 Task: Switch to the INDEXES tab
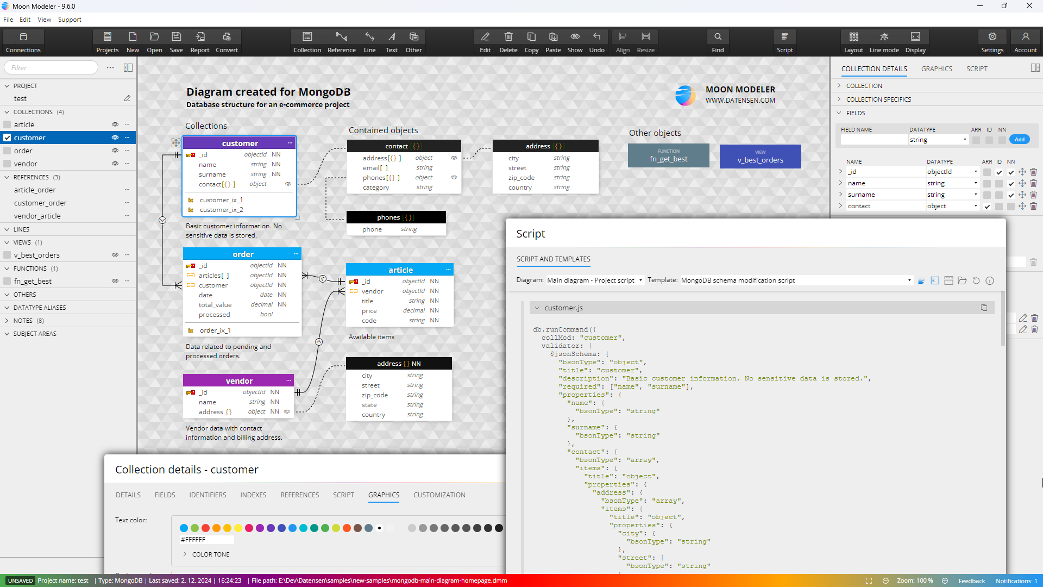coord(253,495)
